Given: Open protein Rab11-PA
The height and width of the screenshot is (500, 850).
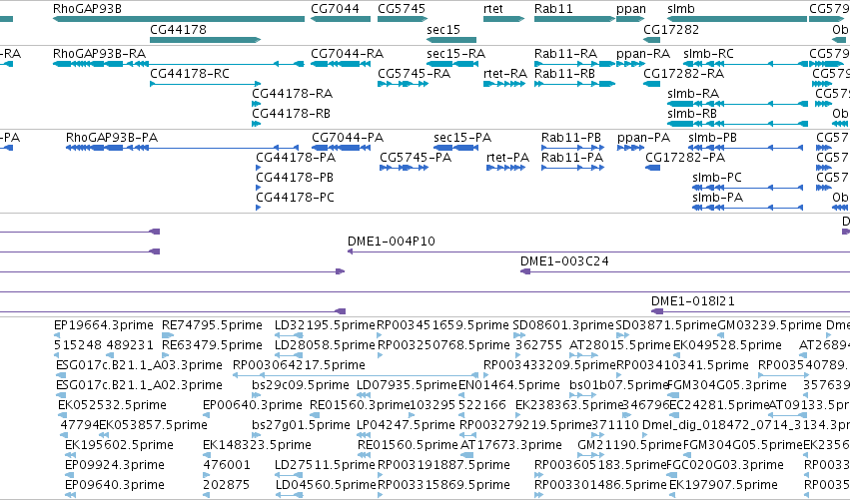Looking at the screenshot, I should pyautogui.click(x=572, y=157).
